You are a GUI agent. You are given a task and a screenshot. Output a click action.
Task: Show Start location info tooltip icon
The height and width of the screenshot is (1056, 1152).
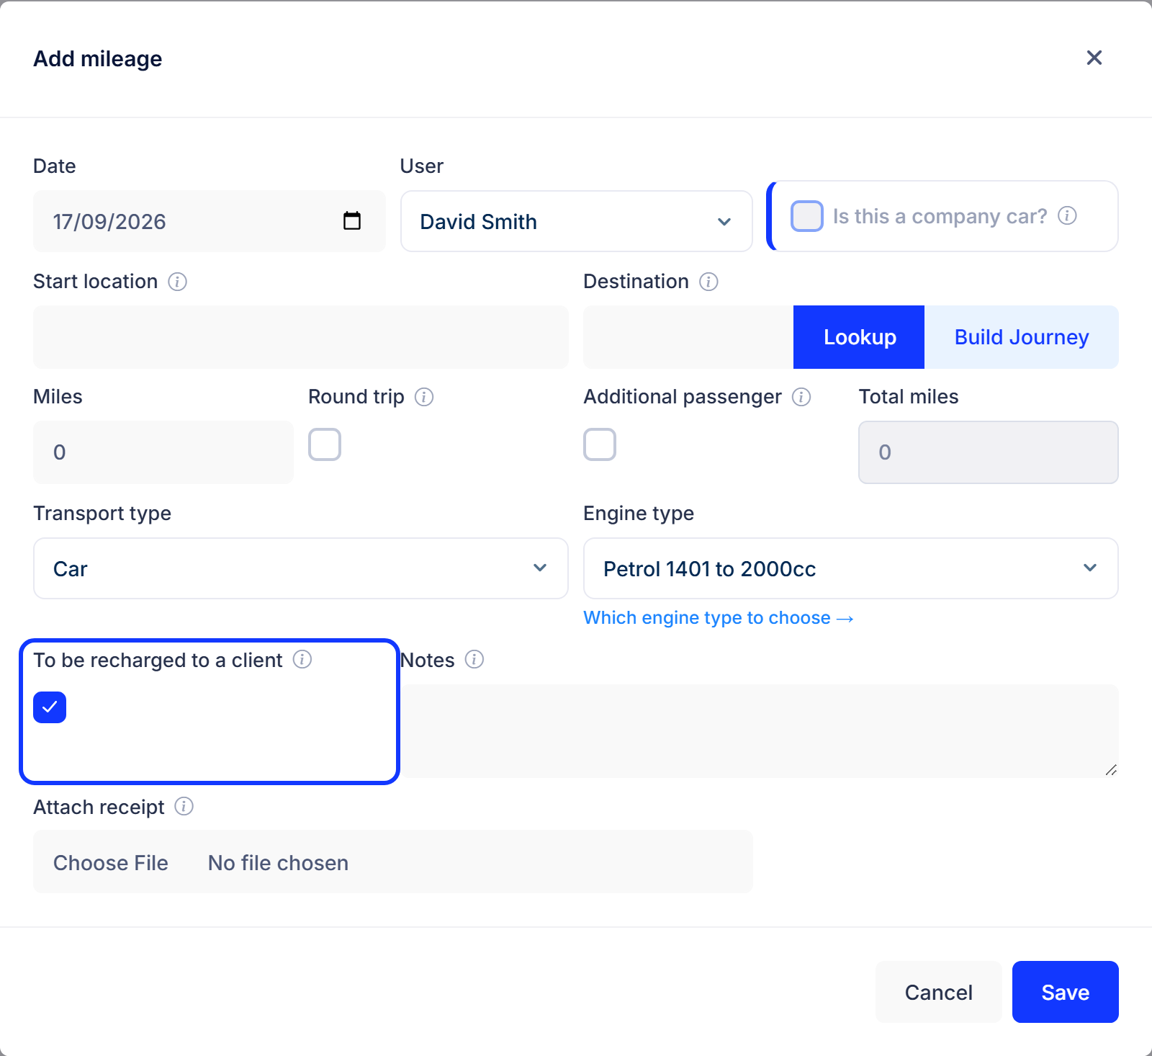[177, 282]
